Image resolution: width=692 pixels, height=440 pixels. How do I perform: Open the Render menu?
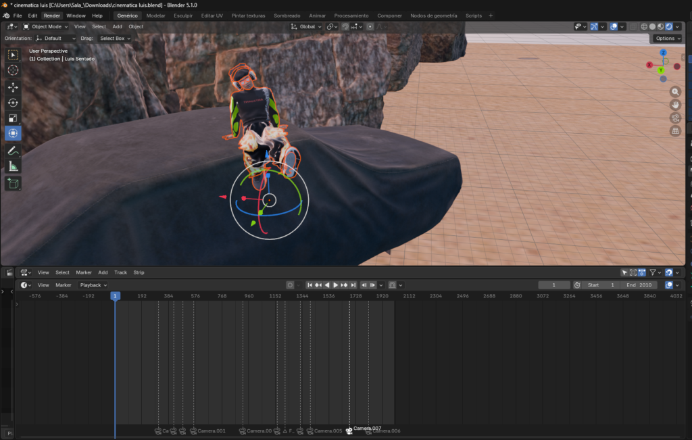pos(51,15)
